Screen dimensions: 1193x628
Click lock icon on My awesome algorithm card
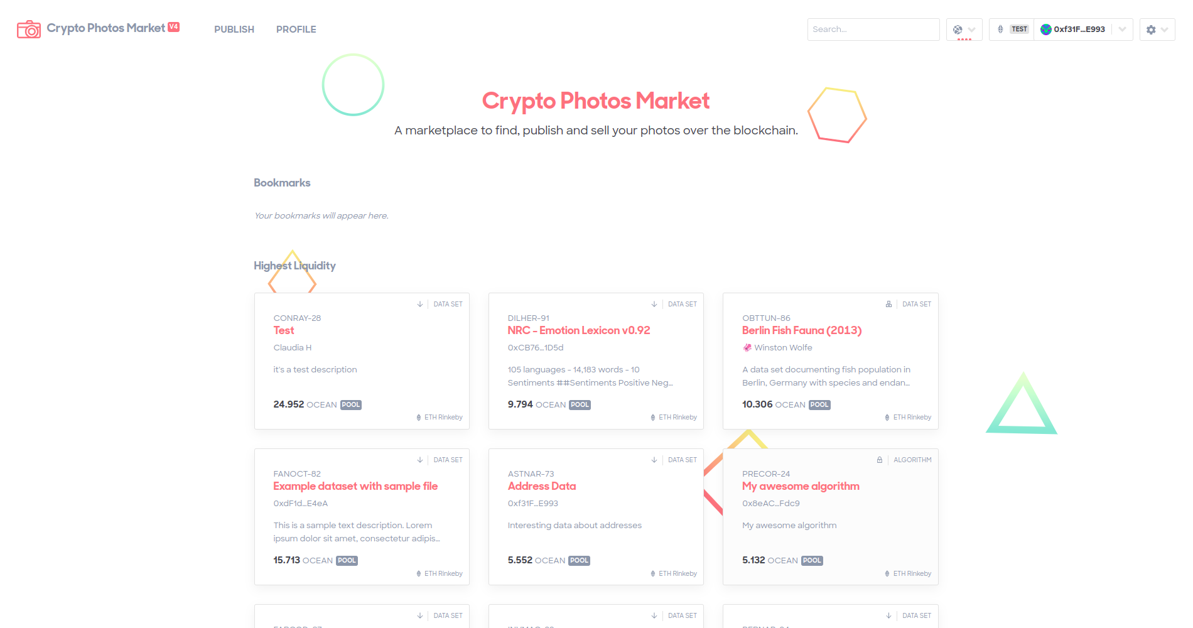pyautogui.click(x=880, y=460)
